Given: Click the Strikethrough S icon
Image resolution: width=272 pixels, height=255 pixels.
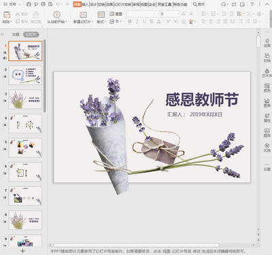Looking at the screenshot, I should [x=152, y=21].
